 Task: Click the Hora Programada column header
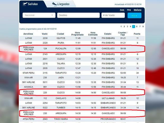click(x=78, y=34)
